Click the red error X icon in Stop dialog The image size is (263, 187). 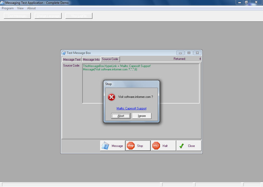point(111,97)
